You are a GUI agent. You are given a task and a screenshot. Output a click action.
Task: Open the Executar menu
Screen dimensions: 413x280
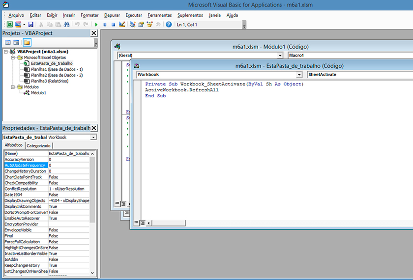tap(134, 15)
